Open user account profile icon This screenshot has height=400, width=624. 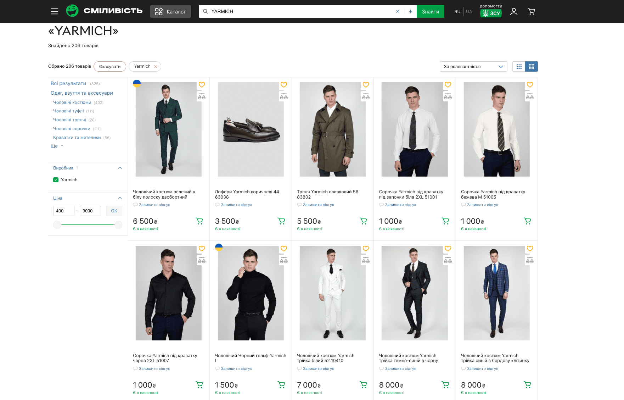pos(513,11)
